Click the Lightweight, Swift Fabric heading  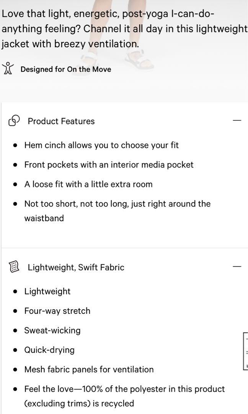pyautogui.click(x=76, y=267)
